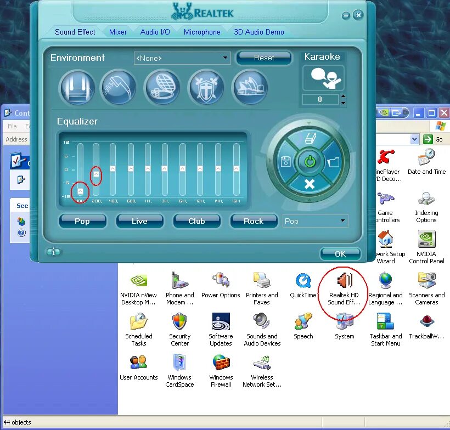Image resolution: width=450 pixels, height=430 pixels.
Task: Select the Opera House environment icon
Action: pos(250,88)
